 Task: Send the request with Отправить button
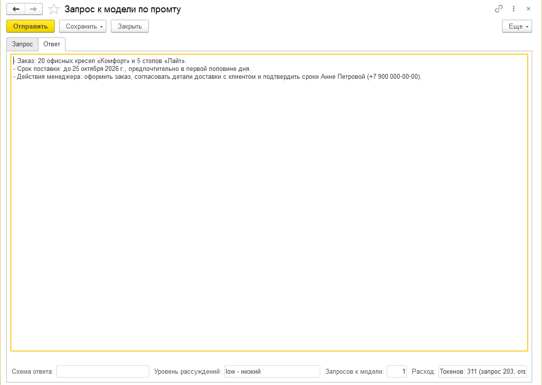pos(31,26)
